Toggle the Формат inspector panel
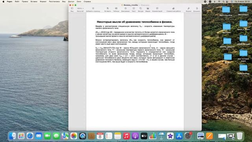 [x=189, y=9]
